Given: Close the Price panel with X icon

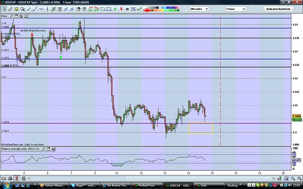Looking at the screenshot, I should [x=21, y=16].
